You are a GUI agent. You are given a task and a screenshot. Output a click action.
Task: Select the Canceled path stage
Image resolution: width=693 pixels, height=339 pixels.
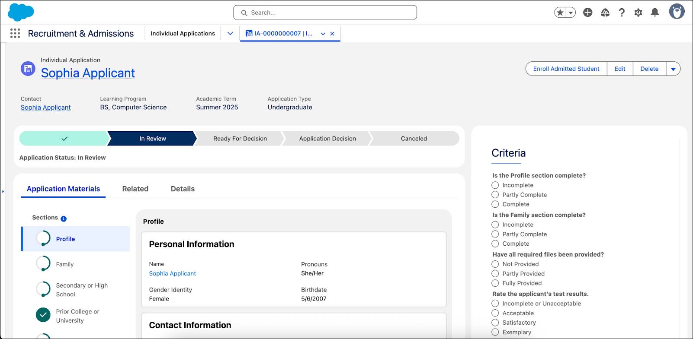(414, 139)
